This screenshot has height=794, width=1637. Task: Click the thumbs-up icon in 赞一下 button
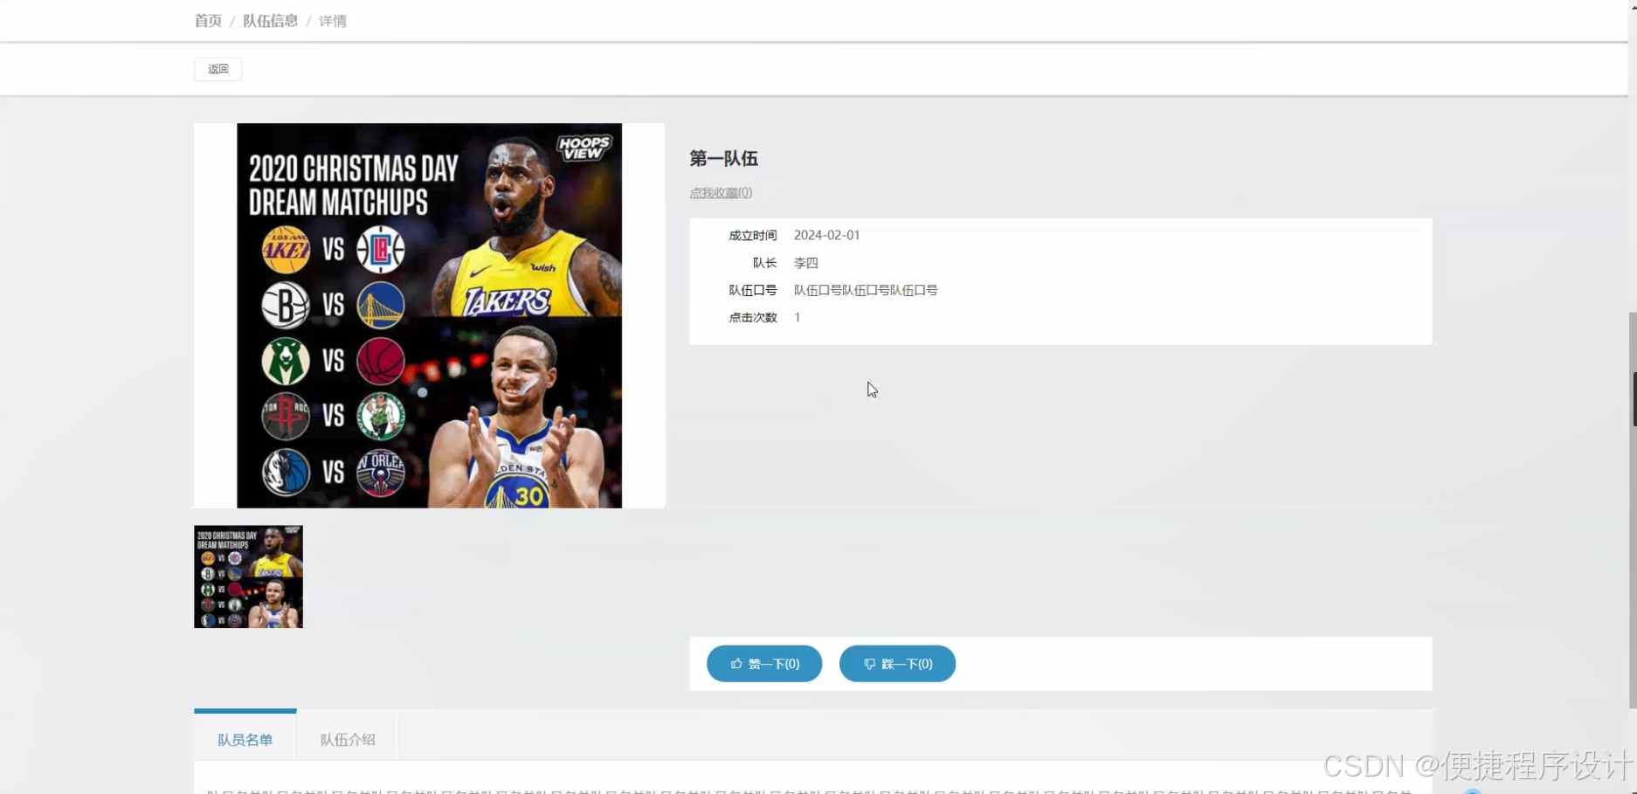click(x=736, y=664)
